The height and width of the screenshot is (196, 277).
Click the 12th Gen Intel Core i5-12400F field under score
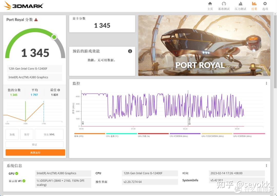coord(34,69)
